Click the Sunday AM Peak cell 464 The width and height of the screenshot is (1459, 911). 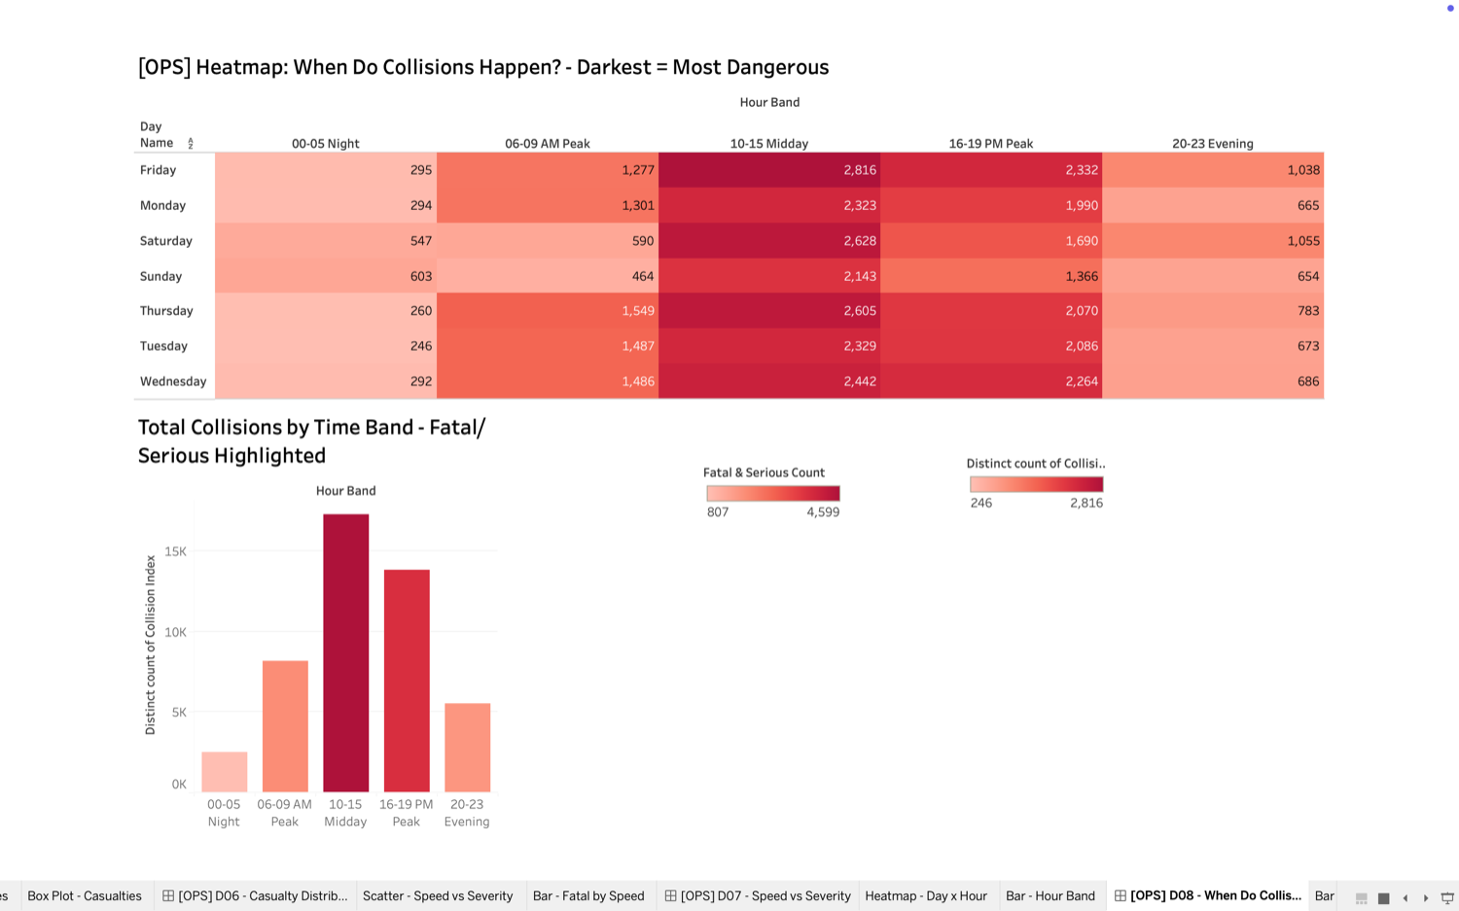[x=548, y=276]
